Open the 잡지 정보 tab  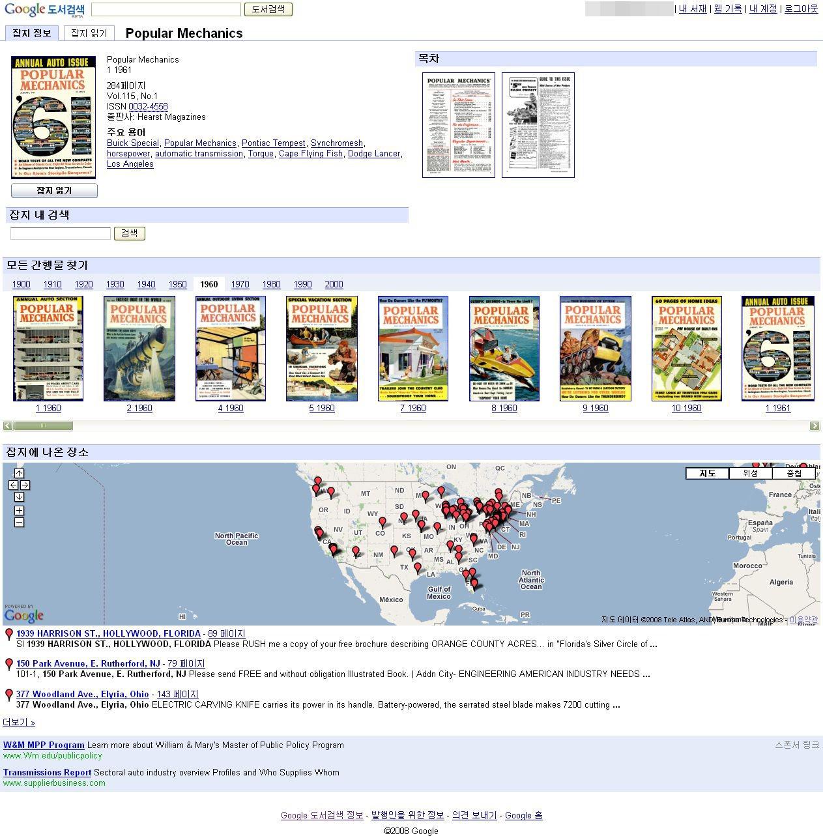32,33
